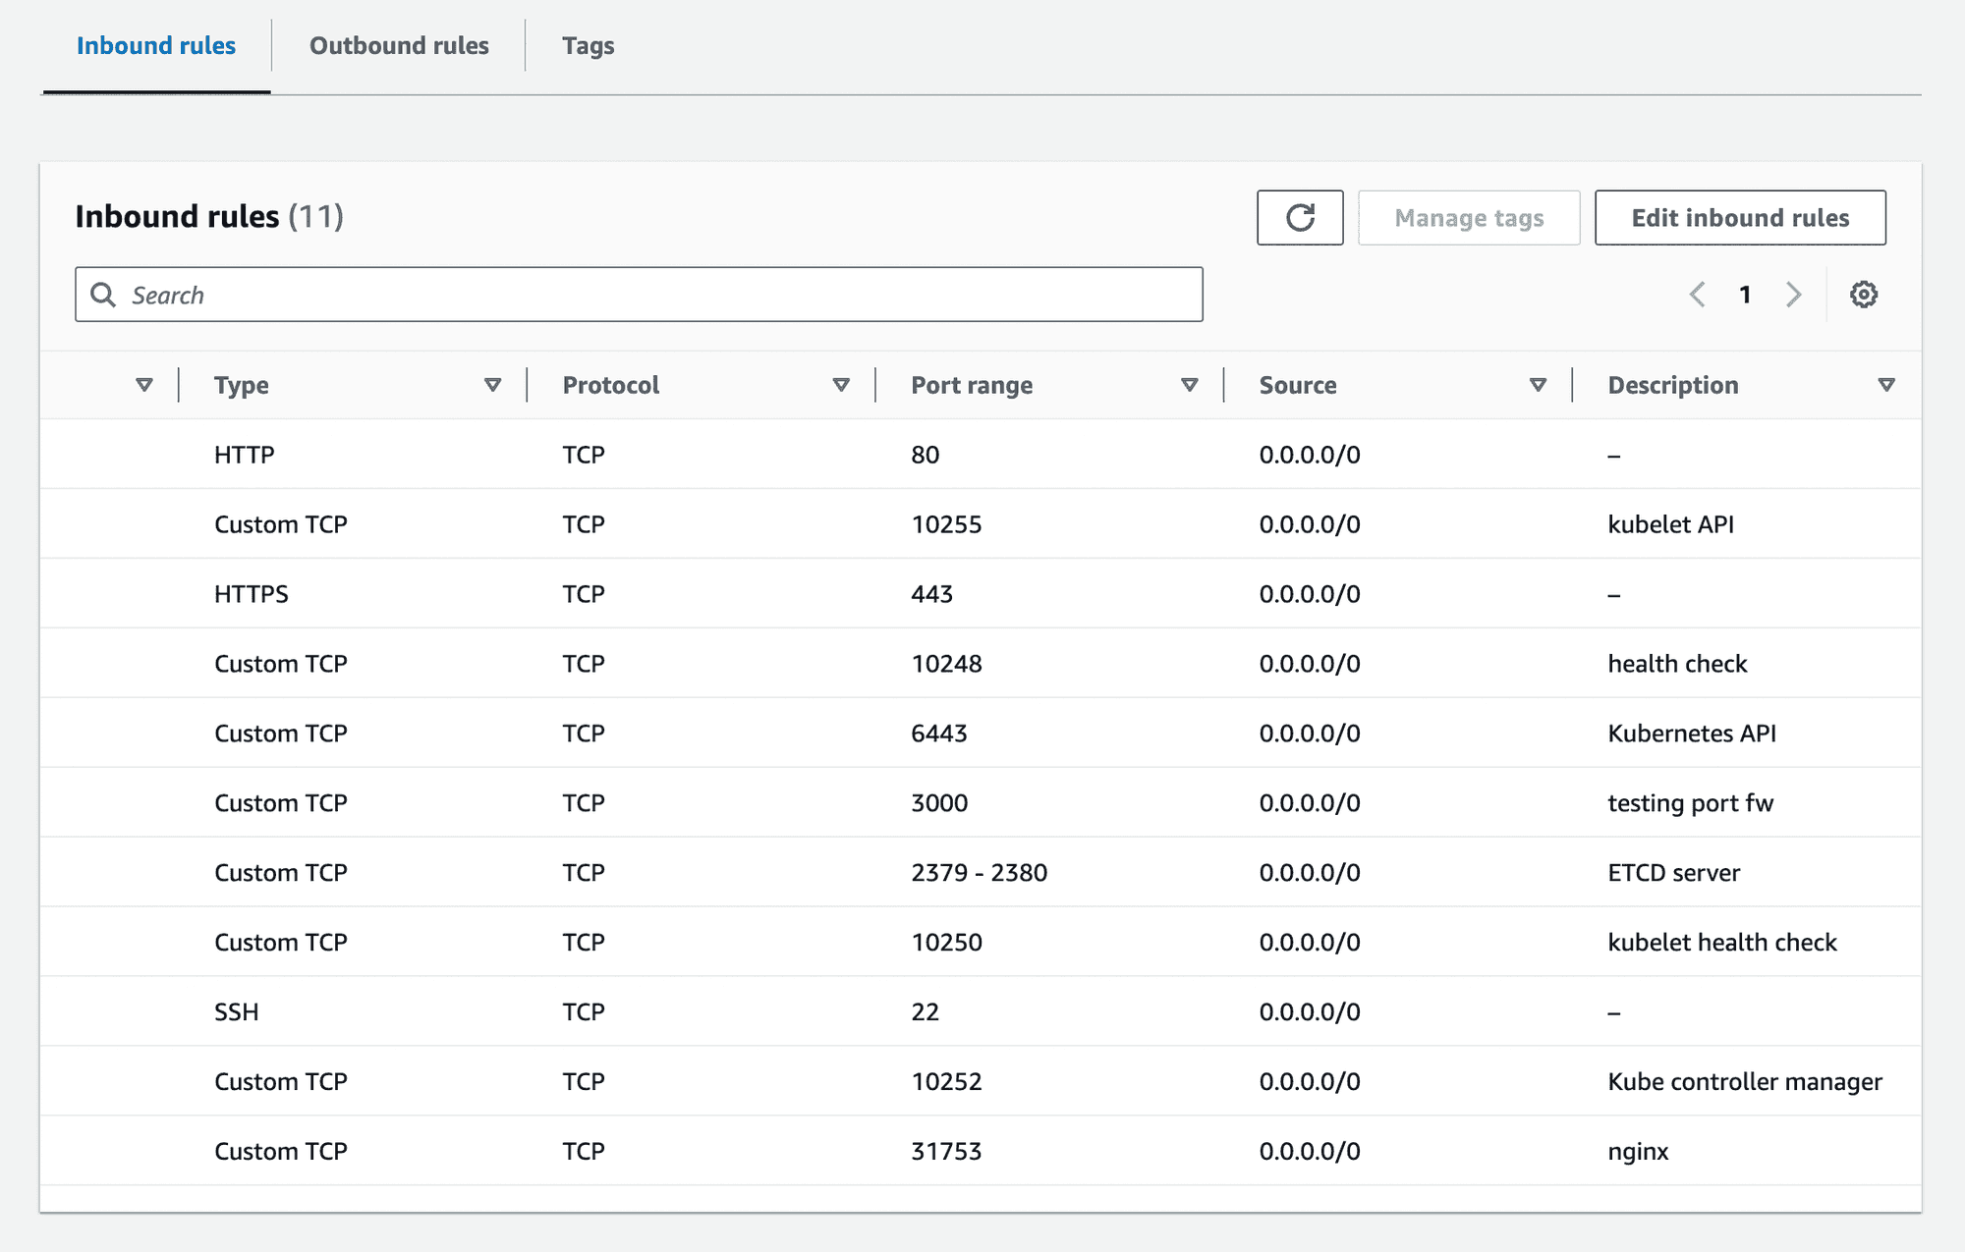Click port 10250 cell
Image resolution: width=1965 pixels, height=1252 pixels.
[x=946, y=943]
